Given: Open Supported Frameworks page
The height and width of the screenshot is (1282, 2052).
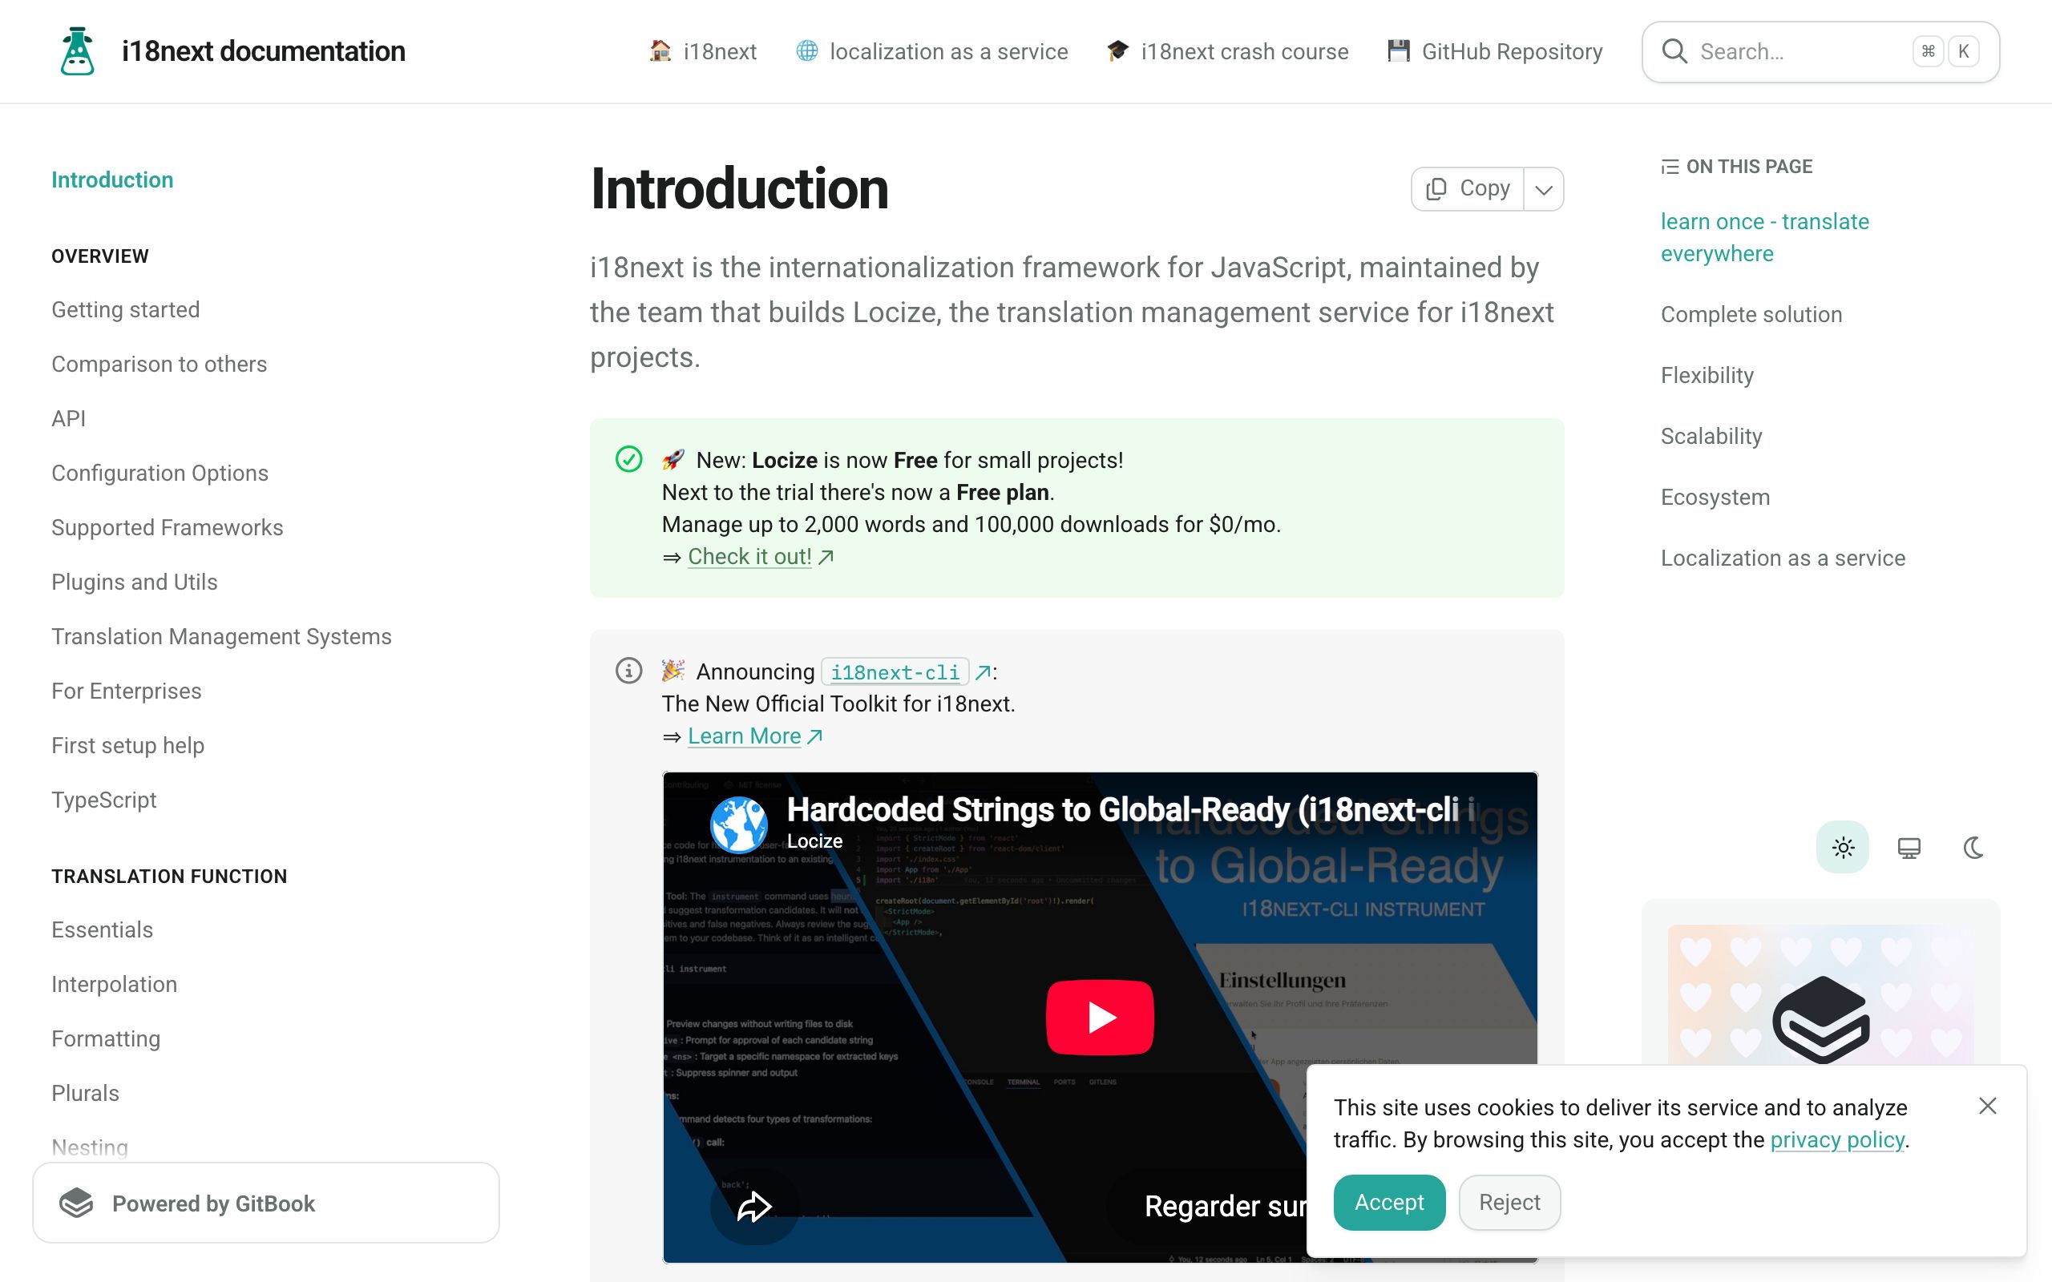Looking at the screenshot, I should (167, 527).
